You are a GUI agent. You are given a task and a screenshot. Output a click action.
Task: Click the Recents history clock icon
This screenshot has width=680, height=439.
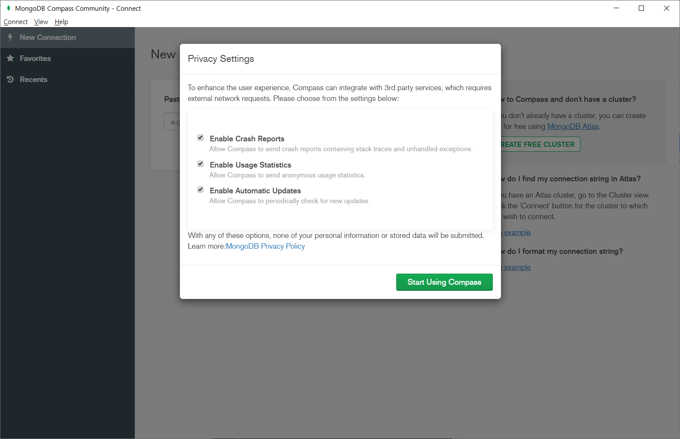[x=10, y=79]
